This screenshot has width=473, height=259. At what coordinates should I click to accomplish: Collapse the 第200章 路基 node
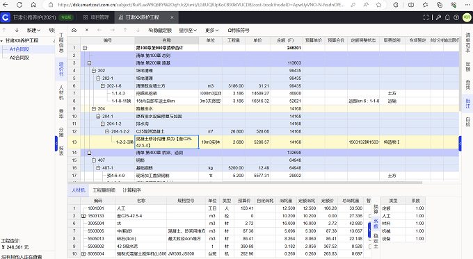pos(89,63)
